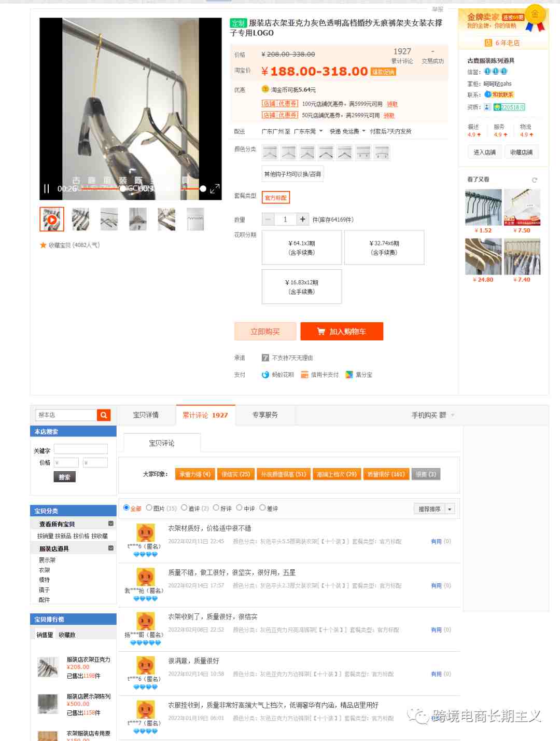Select the 好评 radio button
Image resolution: width=560 pixels, height=741 pixels.
pos(216,508)
